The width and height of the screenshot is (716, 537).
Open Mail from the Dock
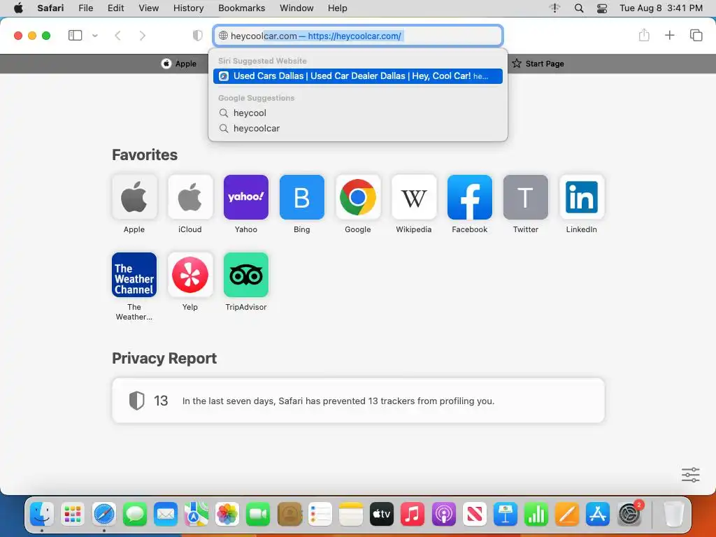click(165, 514)
